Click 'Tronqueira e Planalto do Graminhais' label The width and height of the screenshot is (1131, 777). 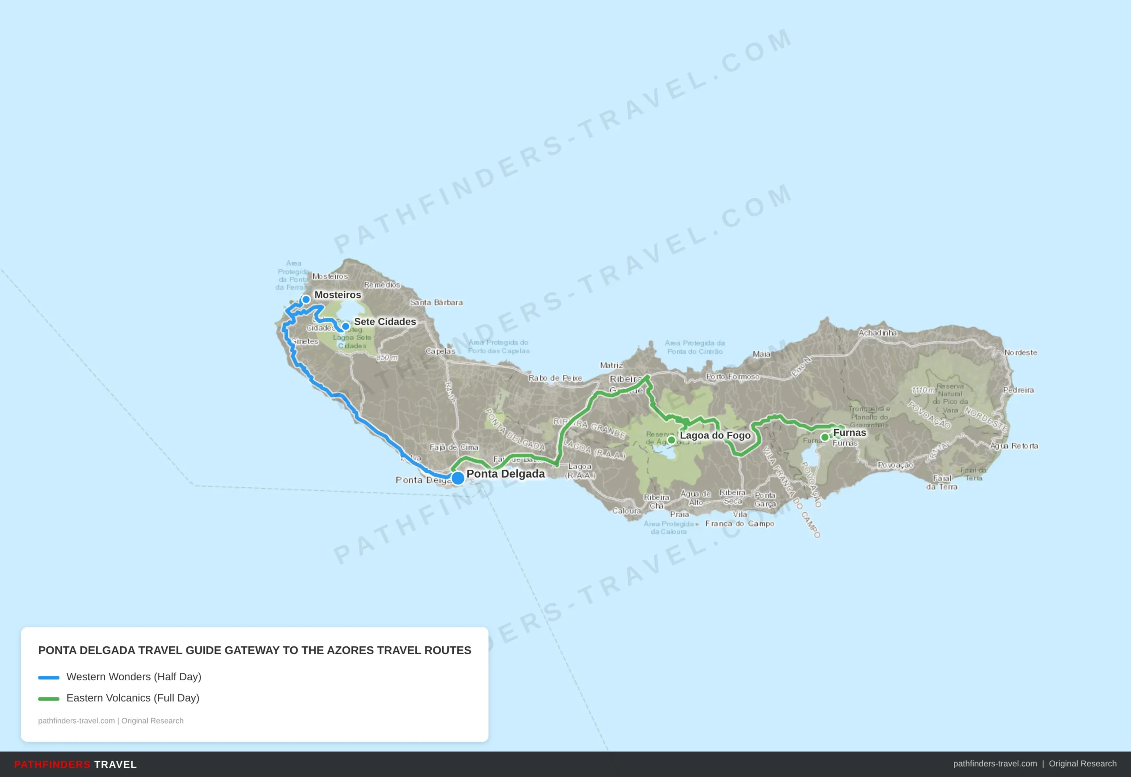[x=869, y=417]
